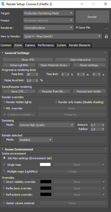Image resolution: width=111 pixels, height=212 pixels.
Task: Open the Denoising Mode dropdown
Action: coord(47,125)
